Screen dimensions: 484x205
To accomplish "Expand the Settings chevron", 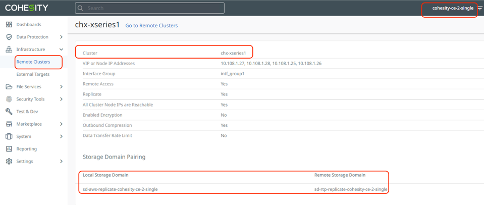I will tap(61, 161).
